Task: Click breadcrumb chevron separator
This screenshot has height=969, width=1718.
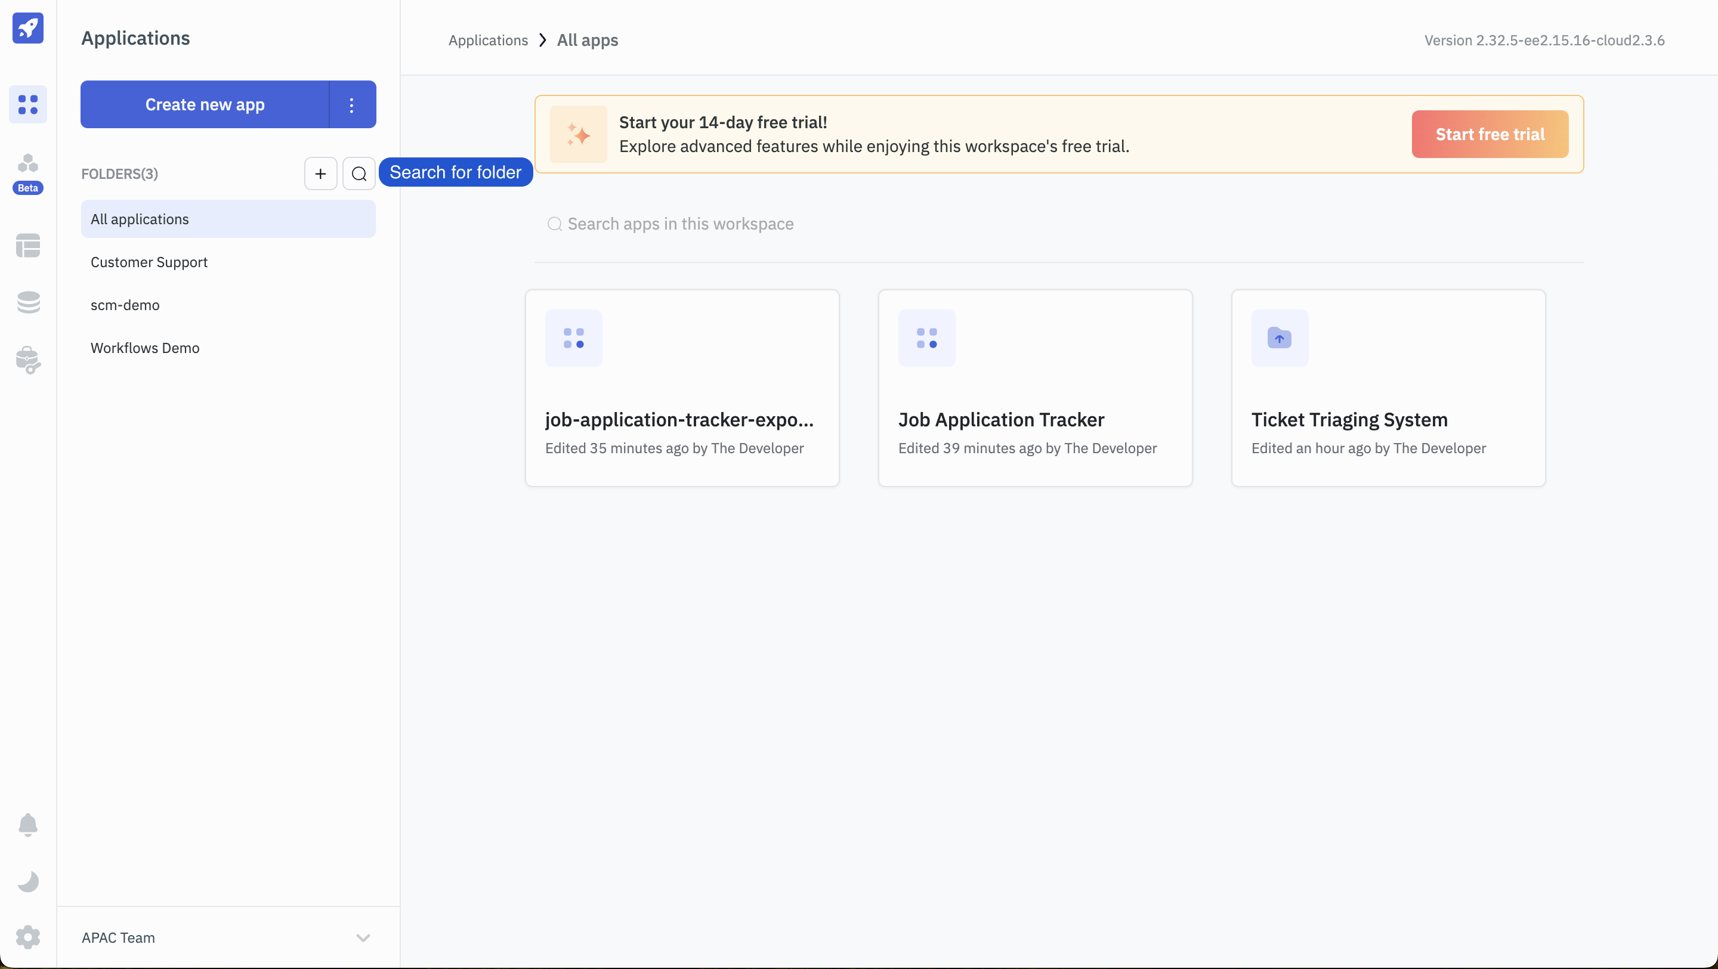Action: click(x=543, y=40)
